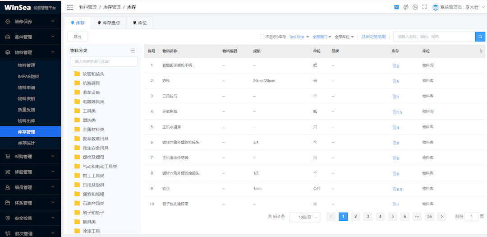
Task: Open the category list options icon
Action: [x=132, y=51]
